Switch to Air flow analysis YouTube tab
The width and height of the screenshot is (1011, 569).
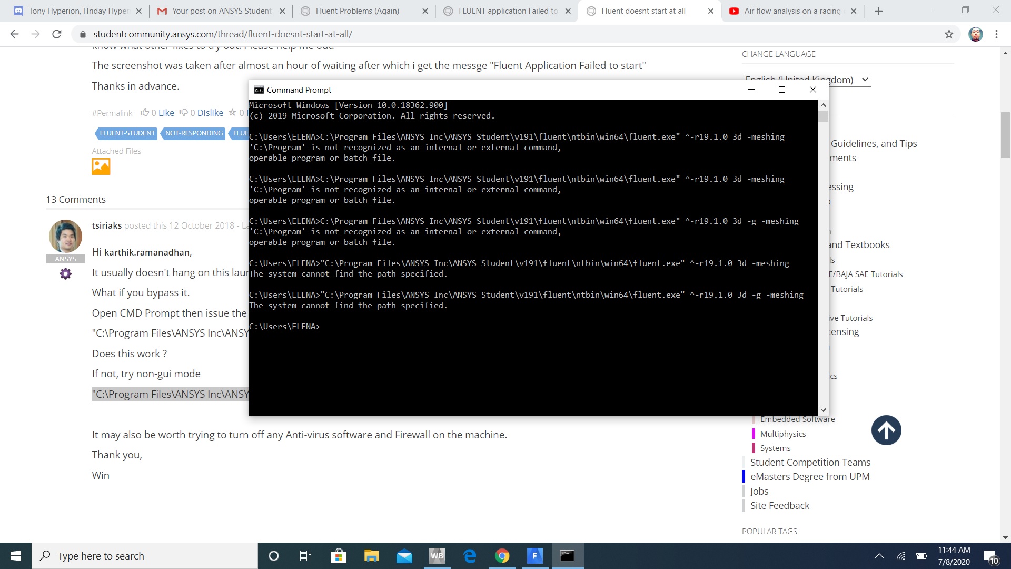click(x=791, y=11)
